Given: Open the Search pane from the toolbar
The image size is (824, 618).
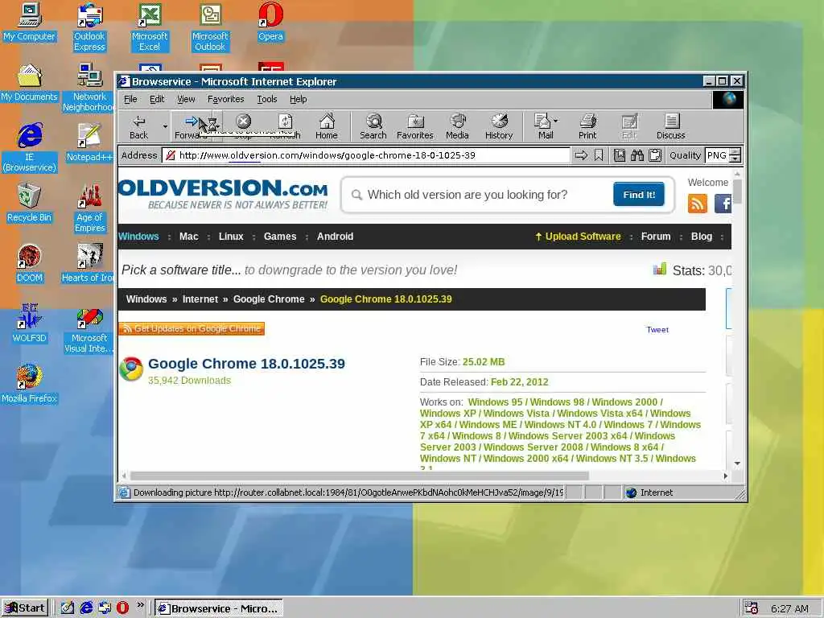Looking at the screenshot, I should (373, 126).
